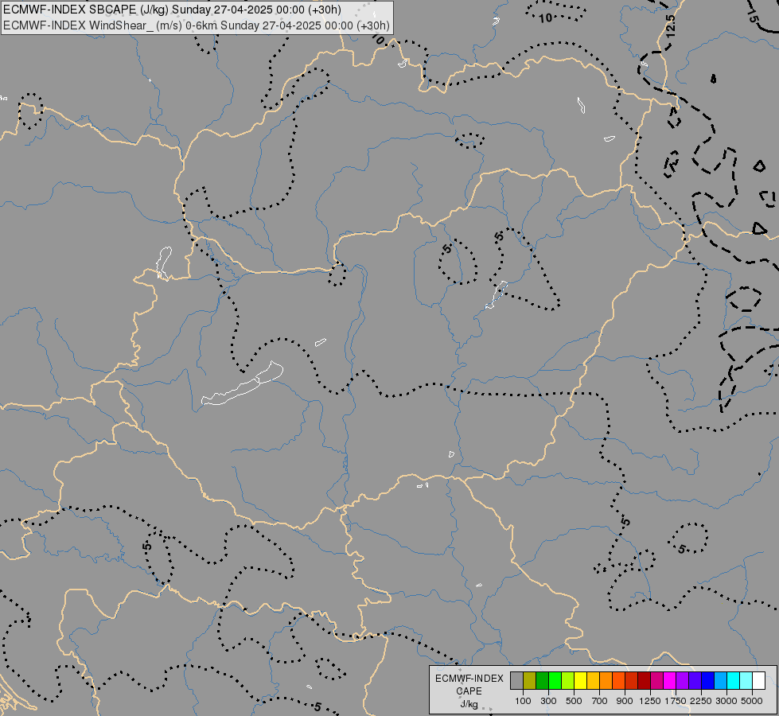Select the 500 label on legend
This screenshot has width=779, height=716.
point(574,701)
